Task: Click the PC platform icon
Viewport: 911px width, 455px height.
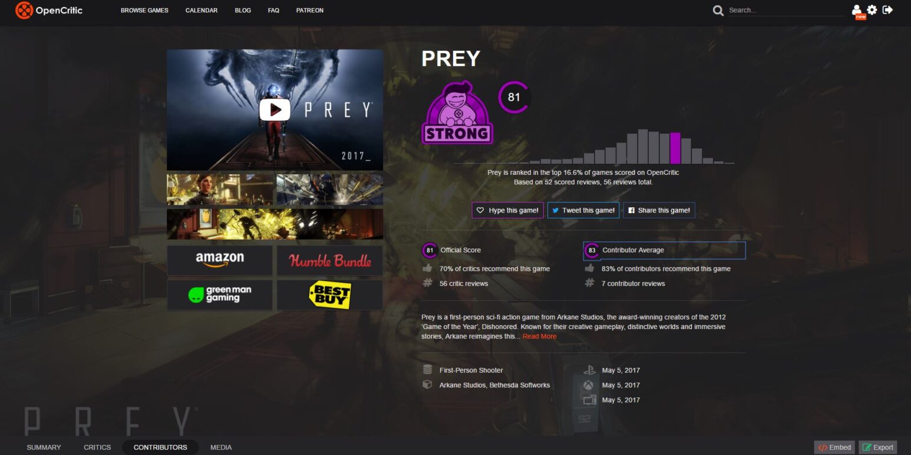Action: point(589,400)
